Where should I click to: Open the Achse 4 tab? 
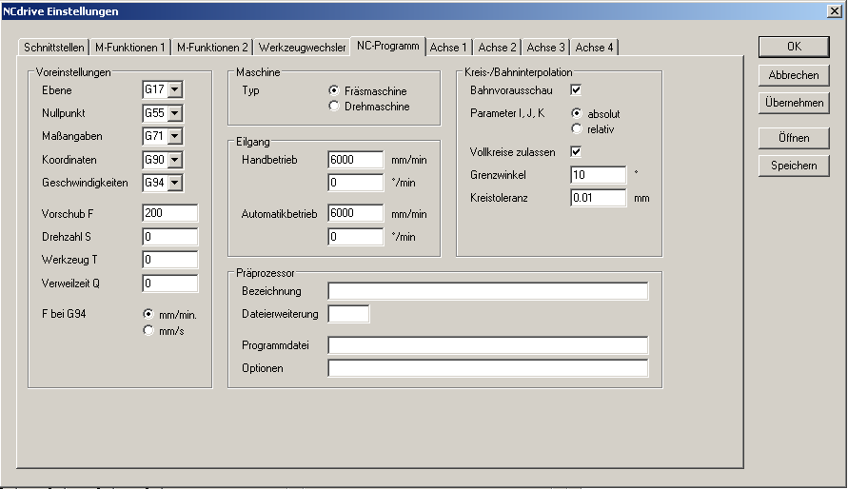click(594, 48)
